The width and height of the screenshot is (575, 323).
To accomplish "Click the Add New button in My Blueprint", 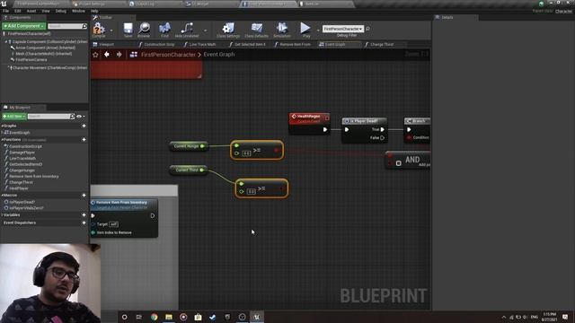I will coord(14,117).
